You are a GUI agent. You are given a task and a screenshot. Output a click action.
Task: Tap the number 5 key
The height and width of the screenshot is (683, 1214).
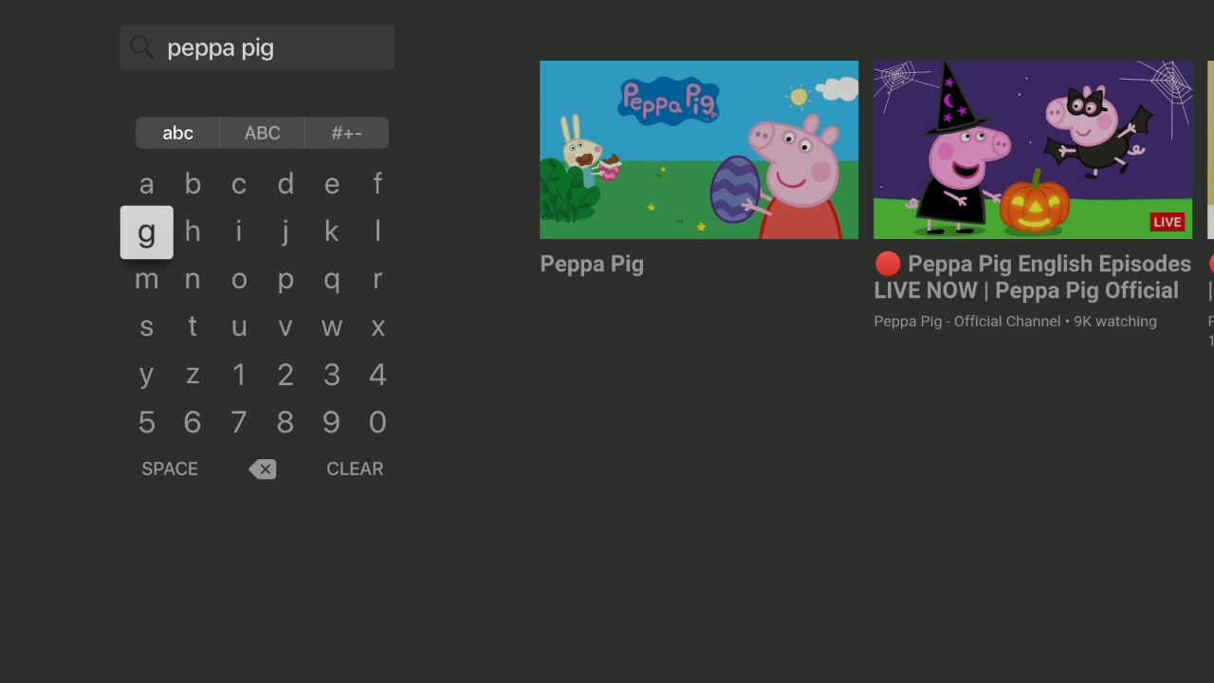click(146, 422)
